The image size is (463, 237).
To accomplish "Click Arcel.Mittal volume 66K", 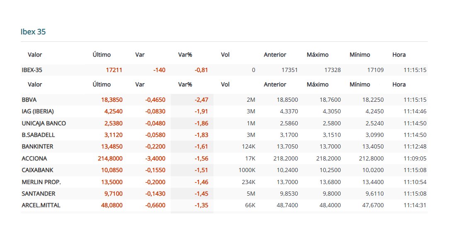I will click(x=250, y=205).
